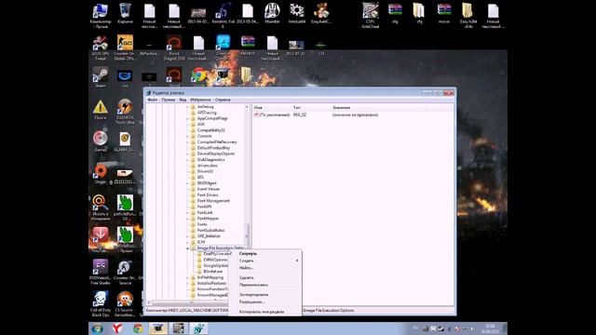The image size is (596, 335).
Task: Expand the AppCompatFlags registry key
Action: point(188,118)
